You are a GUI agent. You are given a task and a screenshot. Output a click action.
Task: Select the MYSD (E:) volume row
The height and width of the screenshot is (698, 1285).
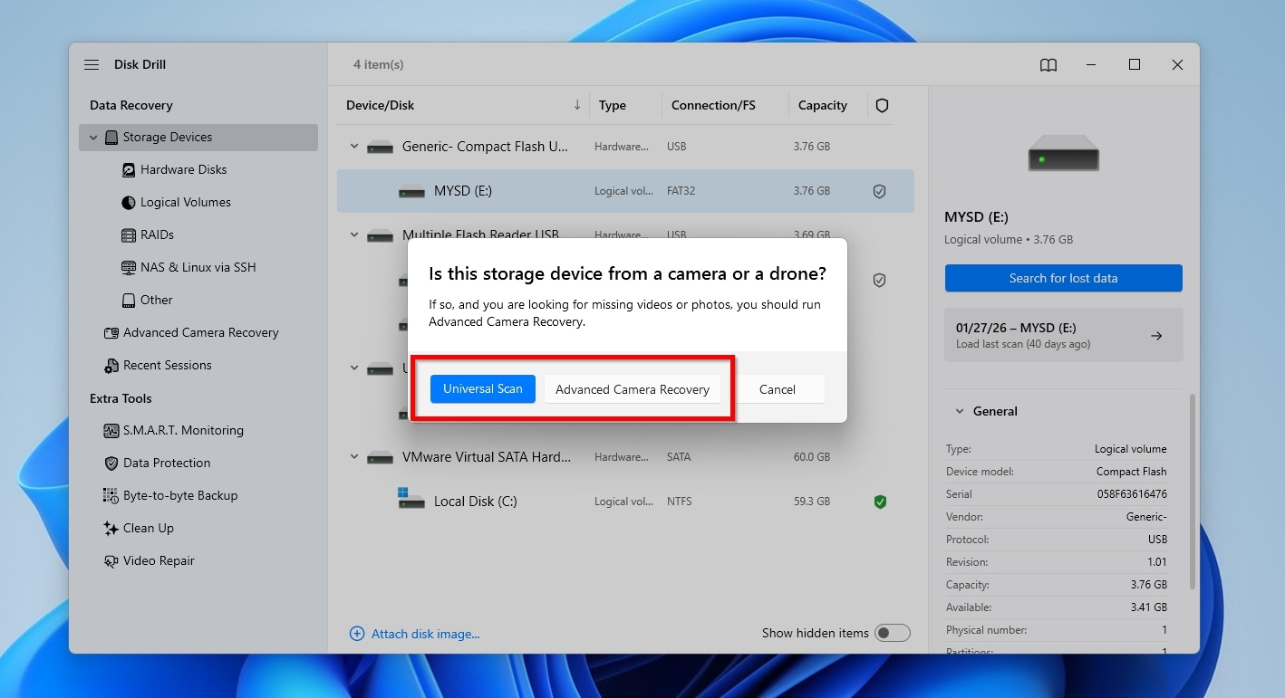[625, 191]
